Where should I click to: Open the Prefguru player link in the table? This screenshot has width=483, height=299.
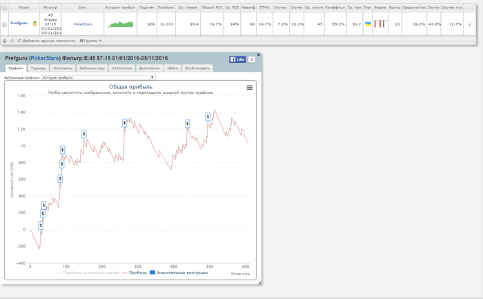pyautogui.click(x=19, y=23)
